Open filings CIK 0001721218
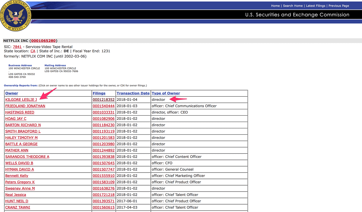Image resolution: width=362 pixels, height=212 pixels. [x=103, y=195]
